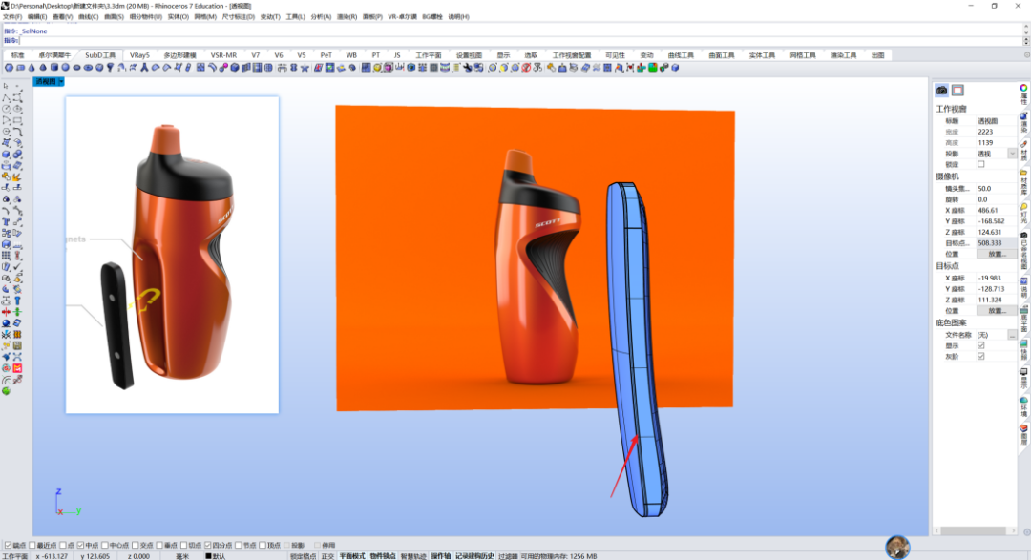This screenshot has width=1031, height=560.
Task: Click 记录建构历史 in the status bar
Action: coord(474,556)
